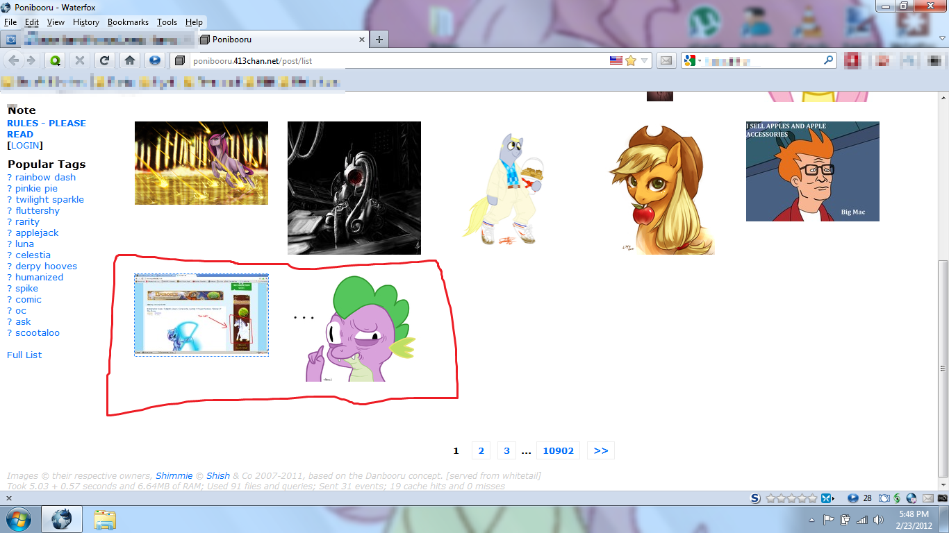This screenshot has height=533, width=949.
Task: Open the Tools menu
Action: click(167, 22)
